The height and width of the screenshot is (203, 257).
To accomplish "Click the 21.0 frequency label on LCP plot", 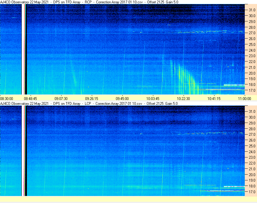I will point(252,169).
